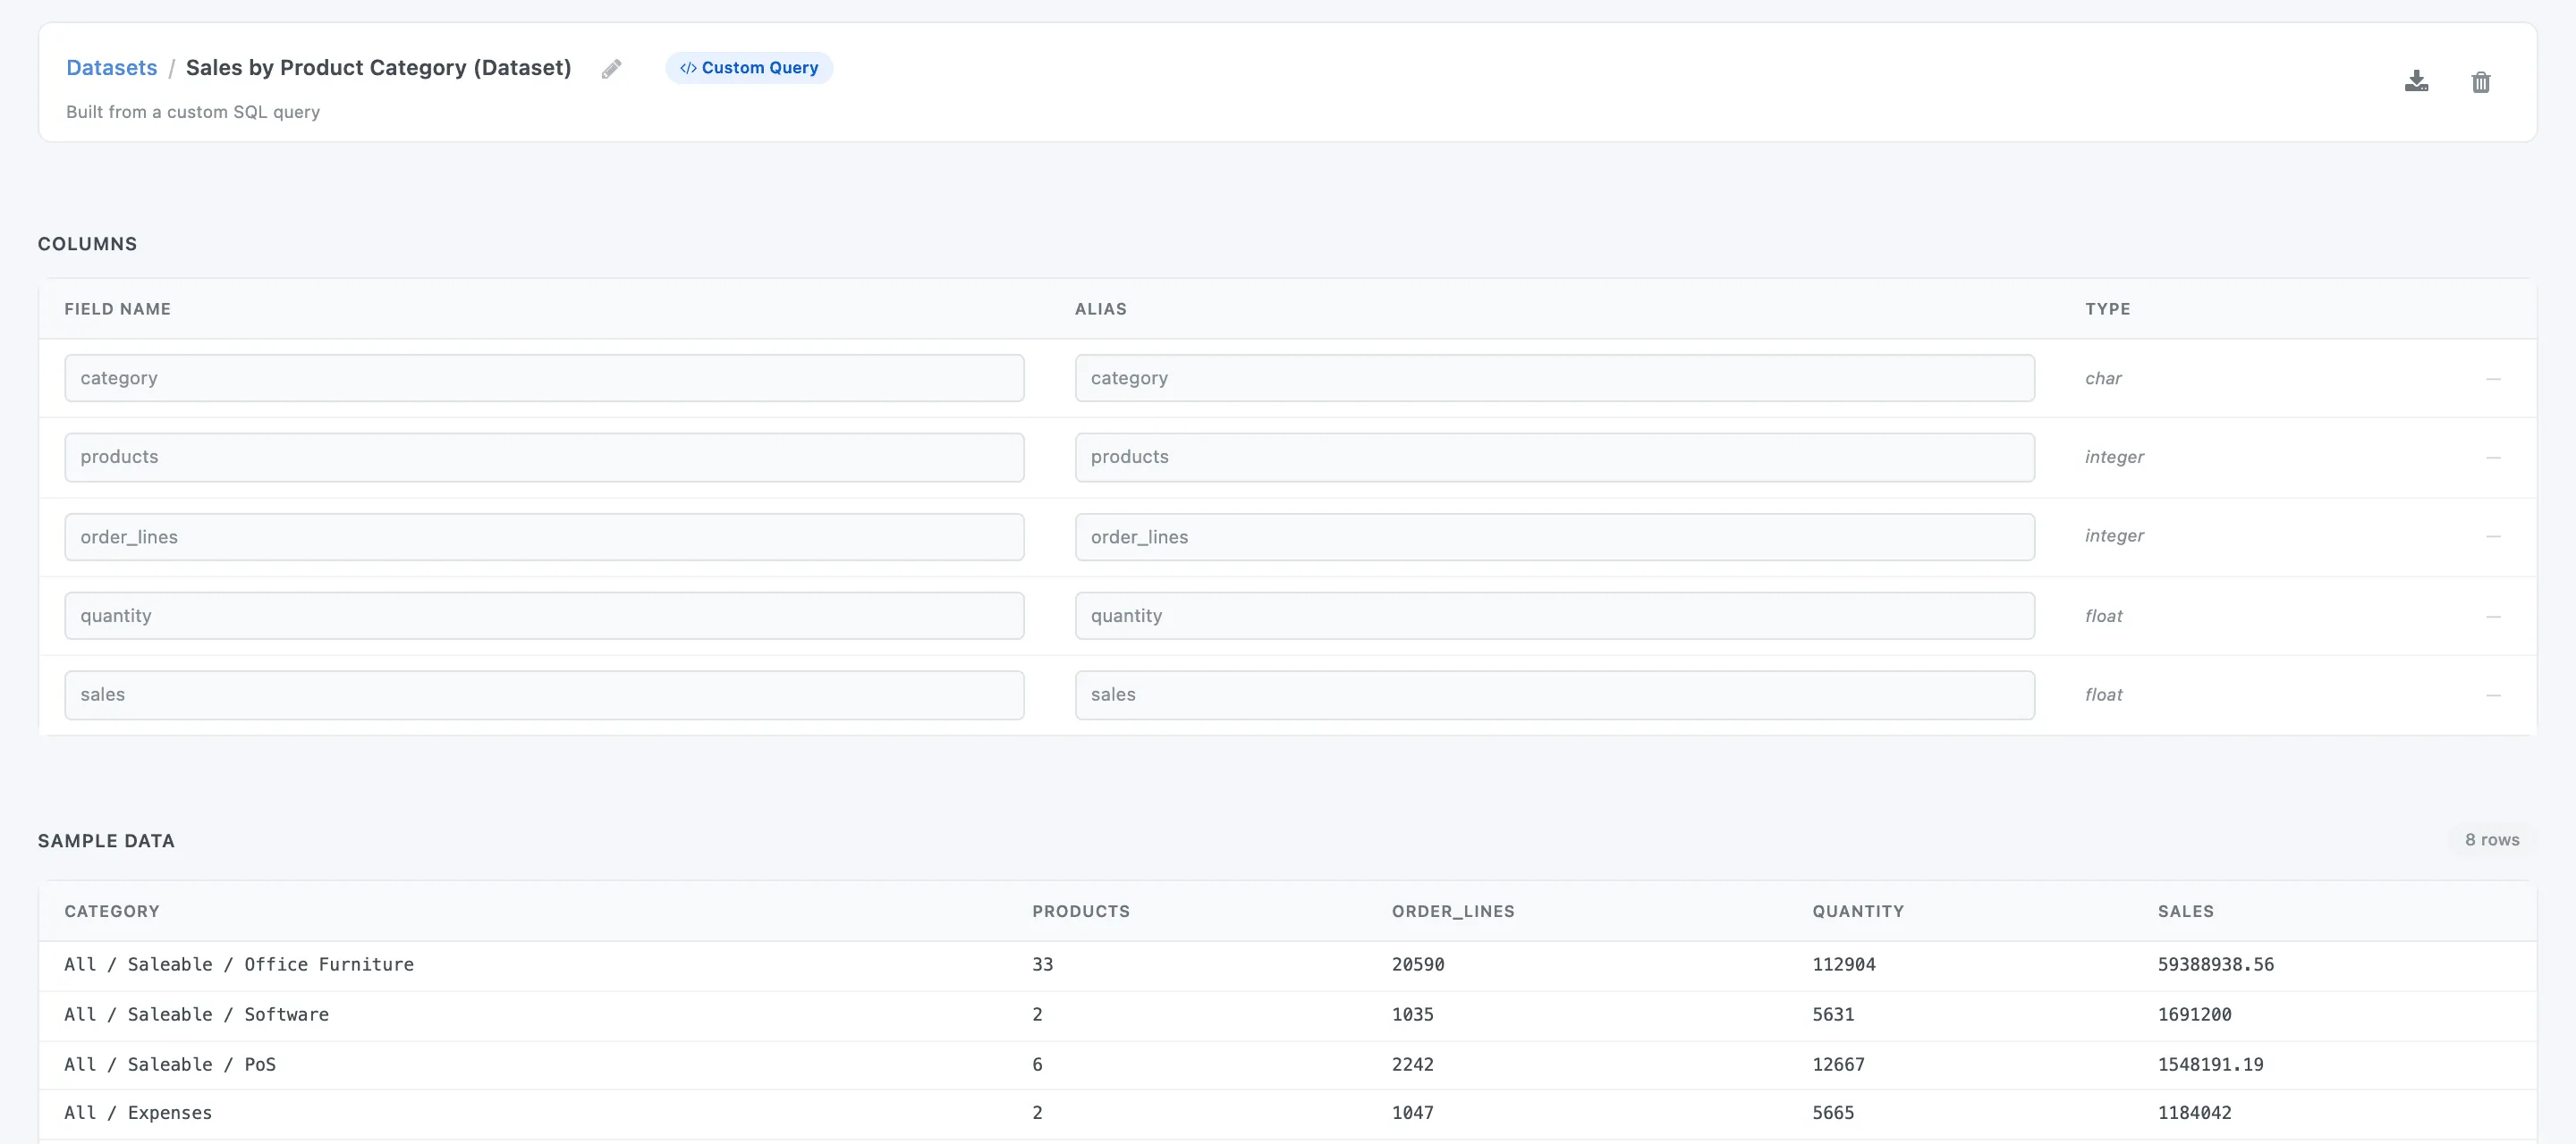
Task: Click the 'char' type label for category
Action: click(2103, 379)
